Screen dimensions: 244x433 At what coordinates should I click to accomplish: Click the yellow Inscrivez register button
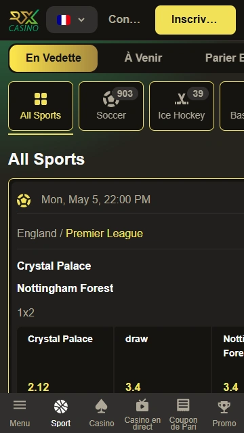[195, 20]
